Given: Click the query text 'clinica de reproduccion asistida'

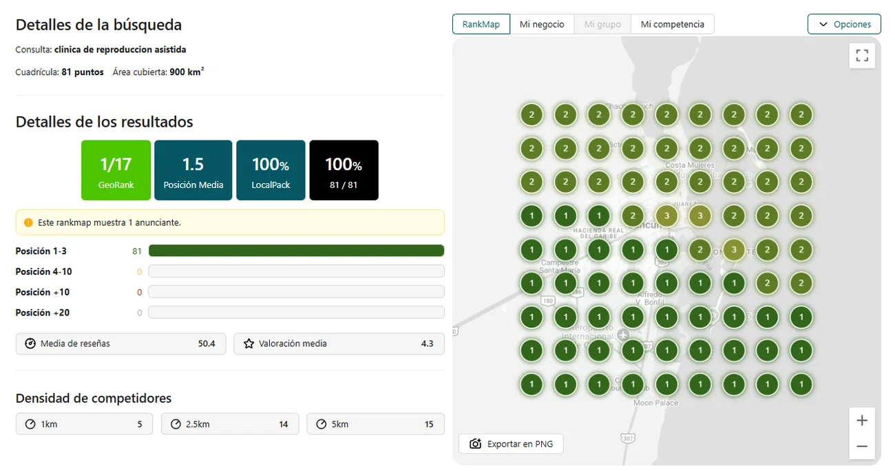Looking at the screenshot, I should click(x=120, y=50).
